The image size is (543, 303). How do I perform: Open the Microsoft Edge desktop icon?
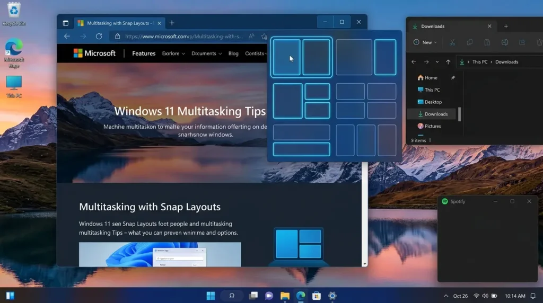point(14,53)
